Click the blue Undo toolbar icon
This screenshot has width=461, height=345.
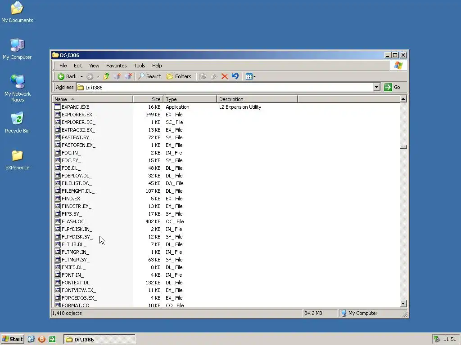click(x=235, y=76)
